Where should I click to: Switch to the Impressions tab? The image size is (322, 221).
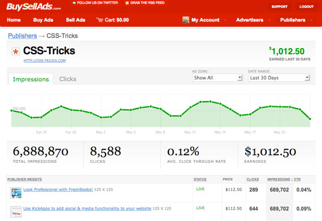(x=31, y=79)
